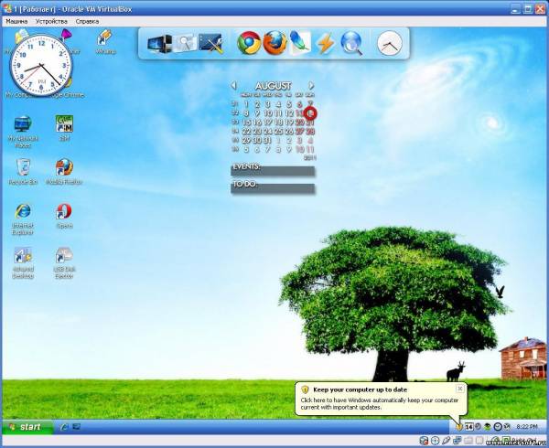The image size is (549, 448).
Task: Click the VirtualBox hard disk status icon
Action: point(424,441)
